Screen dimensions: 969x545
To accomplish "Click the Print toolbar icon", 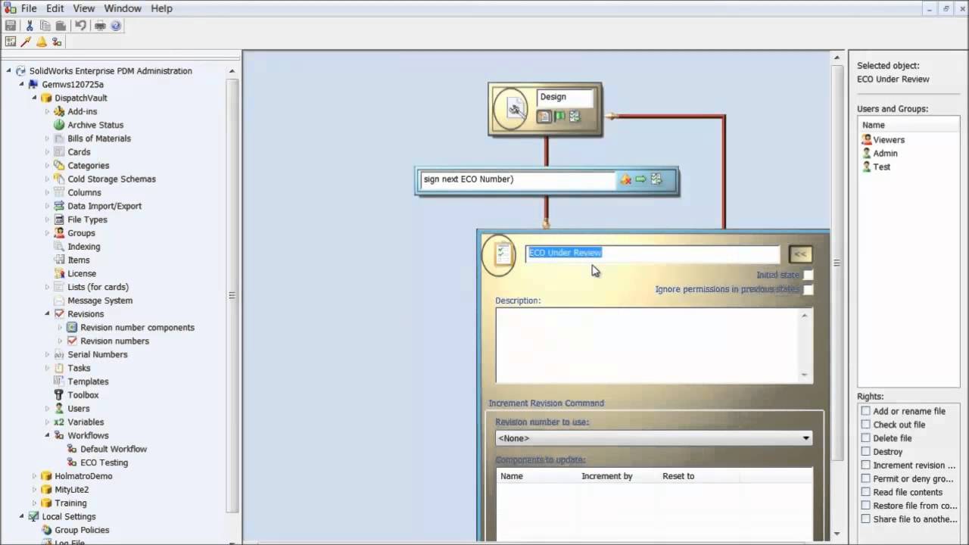I will 100,26.
